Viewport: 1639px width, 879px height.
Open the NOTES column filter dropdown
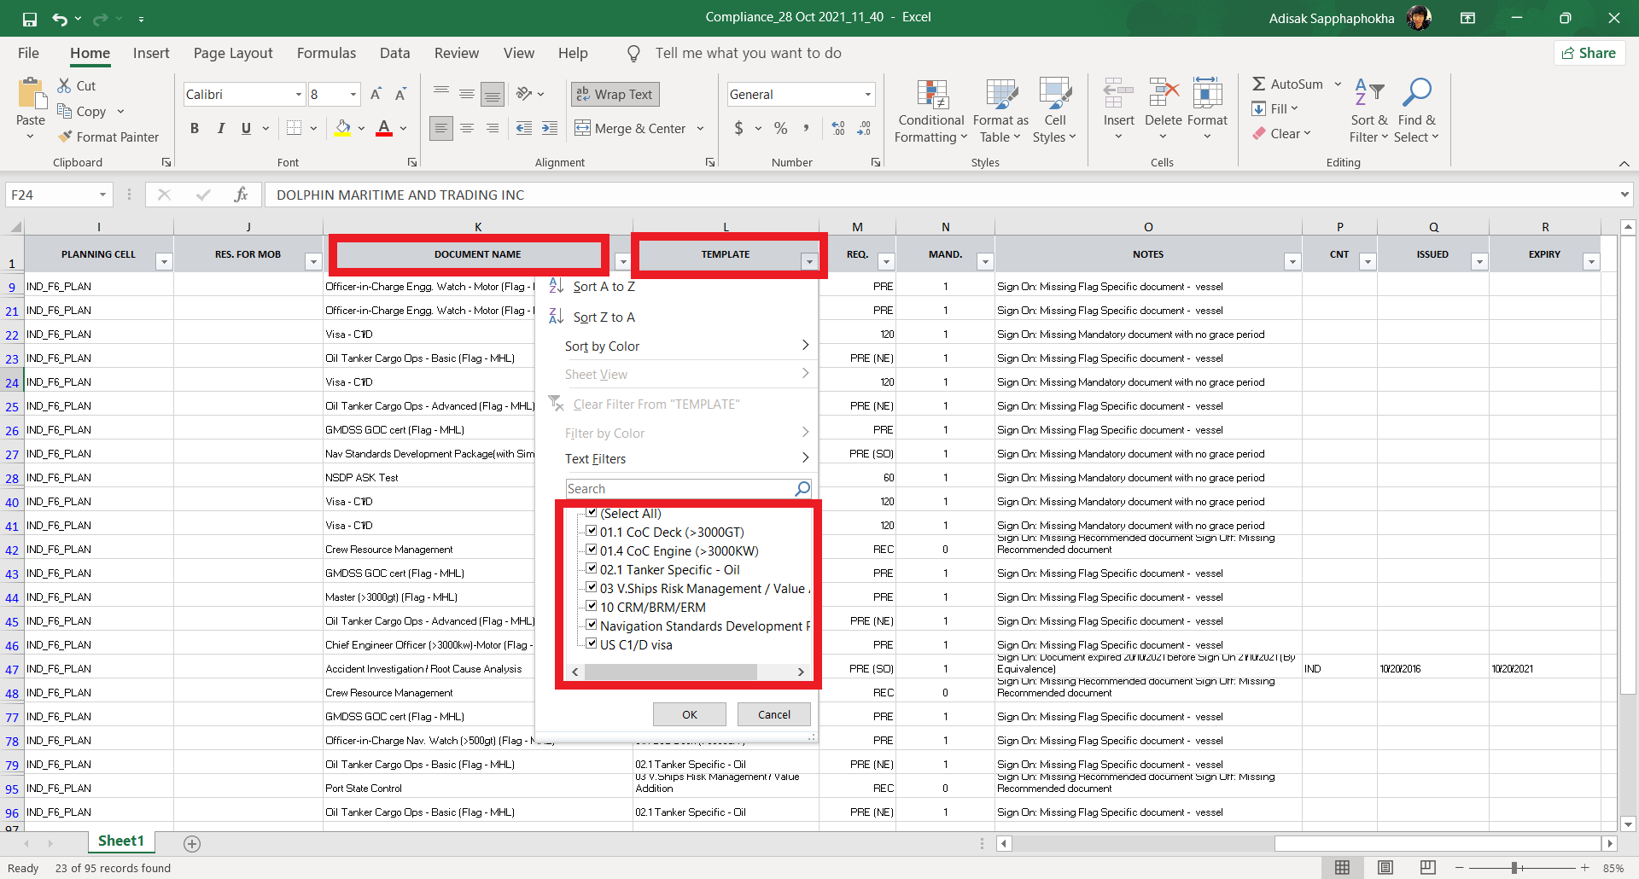pos(1292,262)
